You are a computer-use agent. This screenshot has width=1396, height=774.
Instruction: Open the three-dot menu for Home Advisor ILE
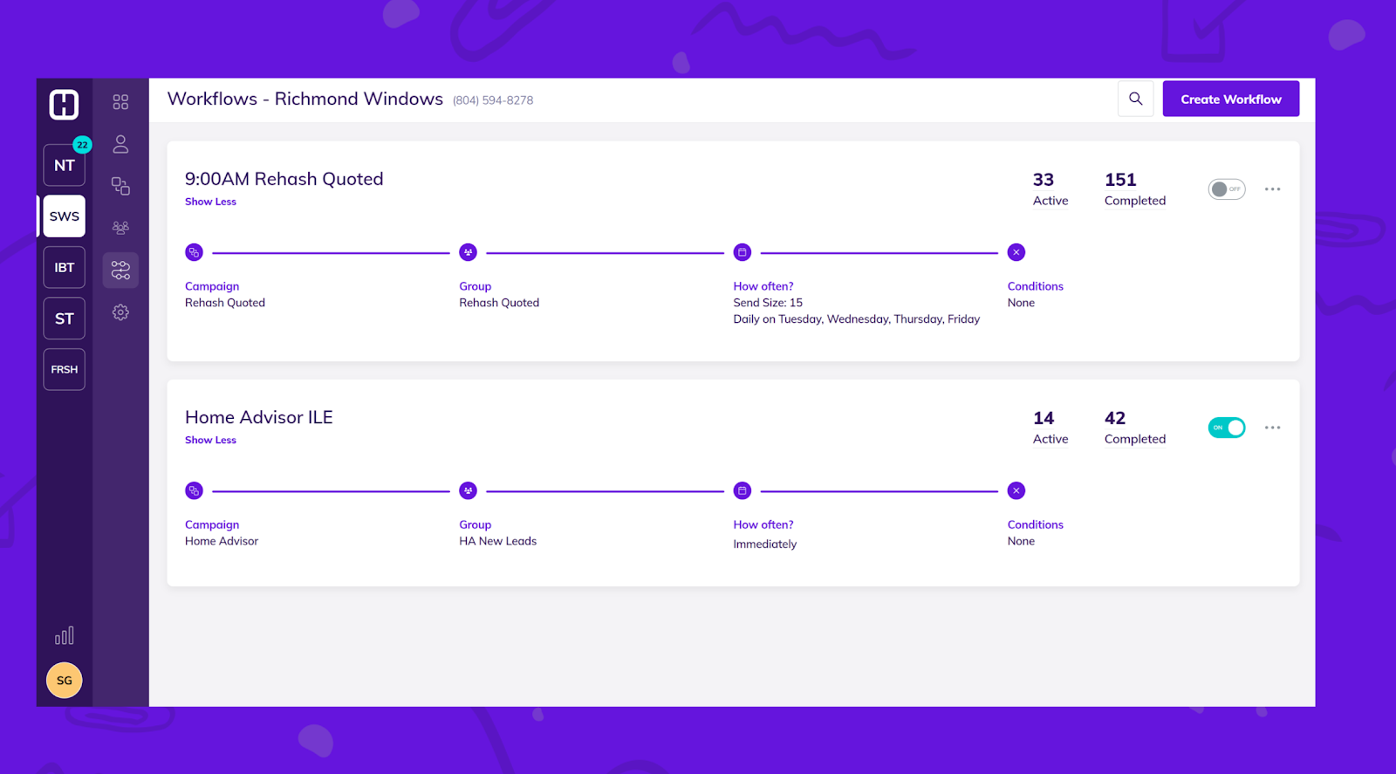(1272, 428)
